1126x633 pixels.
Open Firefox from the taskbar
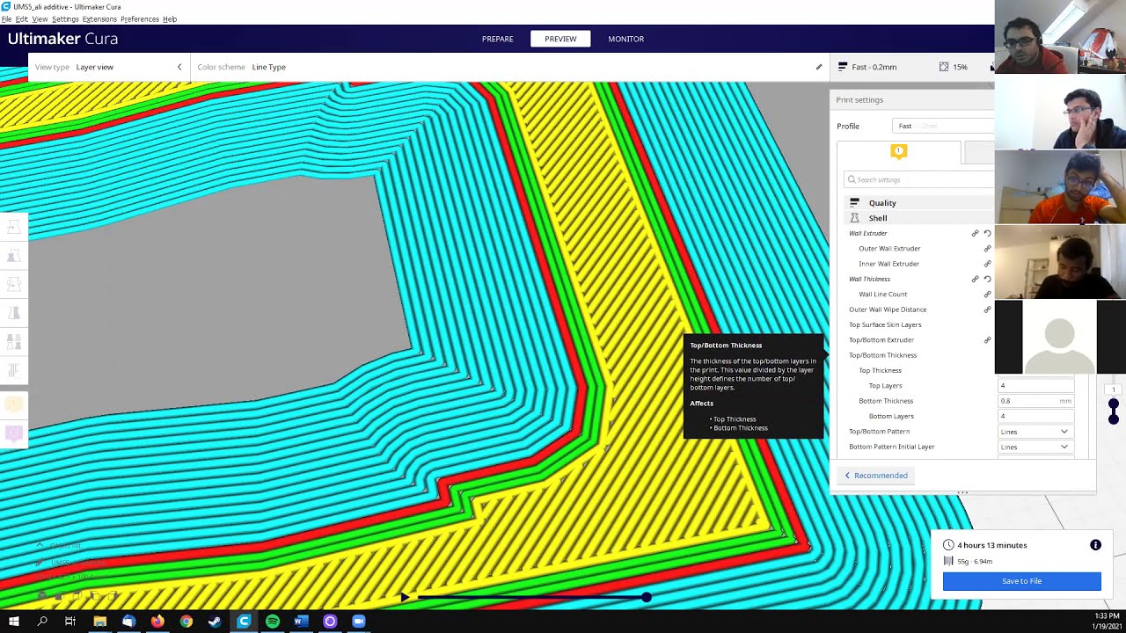tap(157, 622)
